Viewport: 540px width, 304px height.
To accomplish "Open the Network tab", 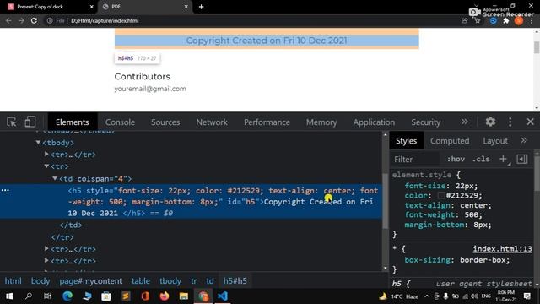I will click(212, 122).
